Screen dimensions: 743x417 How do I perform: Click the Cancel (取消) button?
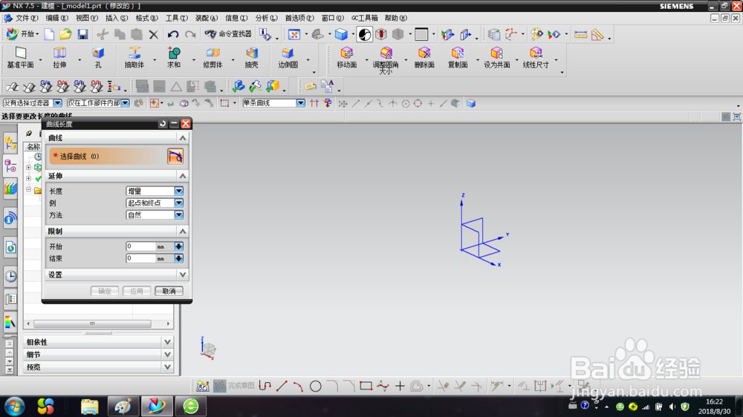click(169, 291)
